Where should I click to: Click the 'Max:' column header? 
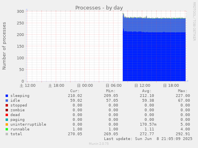click(x=182, y=91)
